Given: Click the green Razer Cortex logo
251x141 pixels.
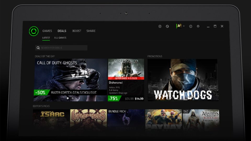Looking at the screenshot, I should click(x=34, y=31).
